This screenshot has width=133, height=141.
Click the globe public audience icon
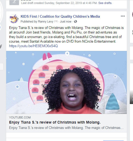pyautogui.click(x=75, y=21)
